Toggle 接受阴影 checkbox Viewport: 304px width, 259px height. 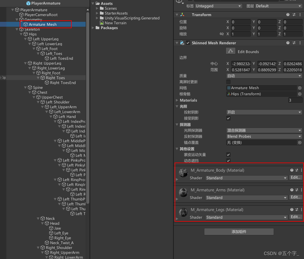point(228,118)
